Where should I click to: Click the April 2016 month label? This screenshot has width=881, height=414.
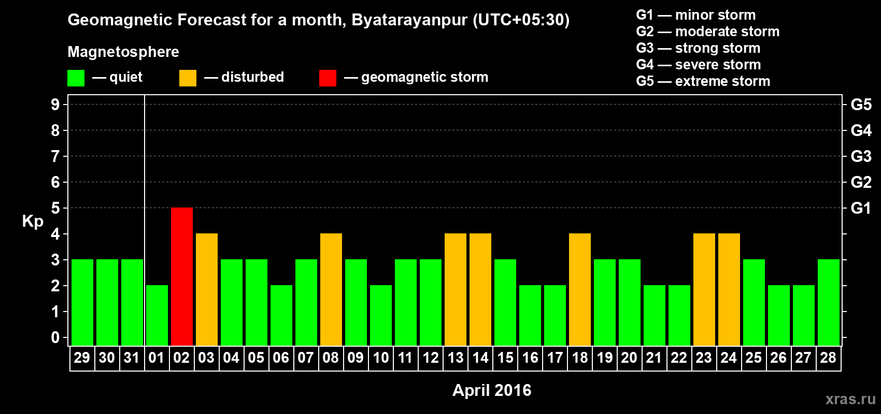[492, 390]
